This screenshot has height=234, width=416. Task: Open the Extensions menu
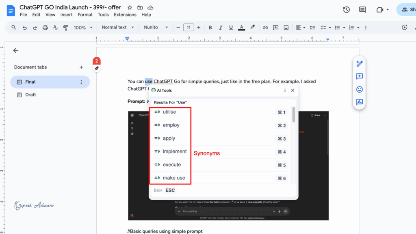[x=125, y=15]
